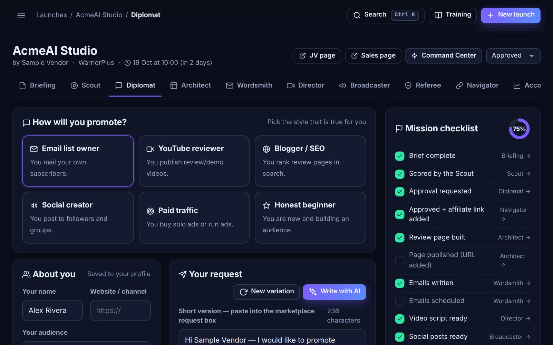Image resolution: width=553 pixels, height=345 pixels.
Task: Click the lightning icon on Command Center
Action: 415,56
